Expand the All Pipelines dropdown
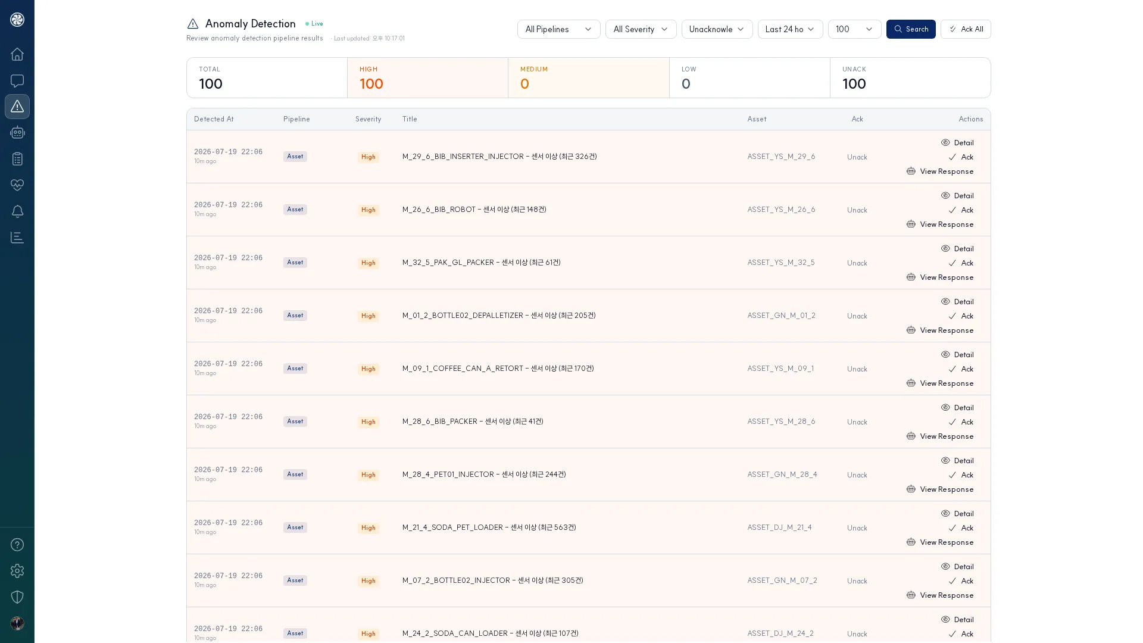The height and width of the screenshot is (643, 1143). [558, 29]
